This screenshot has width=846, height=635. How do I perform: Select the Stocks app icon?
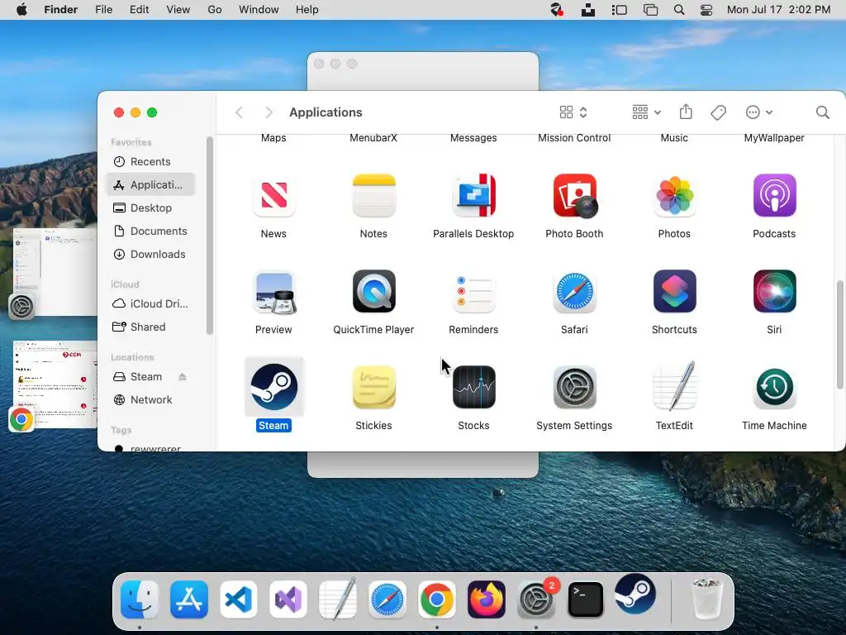tap(473, 387)
